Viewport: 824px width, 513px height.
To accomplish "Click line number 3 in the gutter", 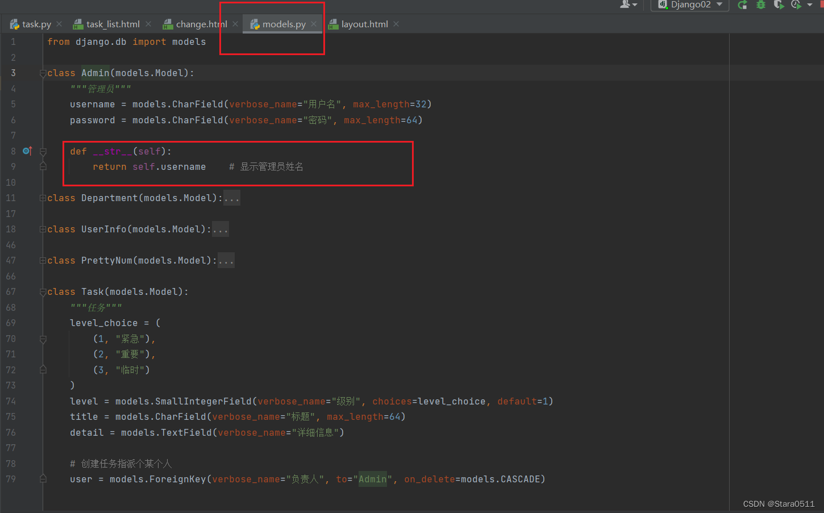I will click(13, 73).
